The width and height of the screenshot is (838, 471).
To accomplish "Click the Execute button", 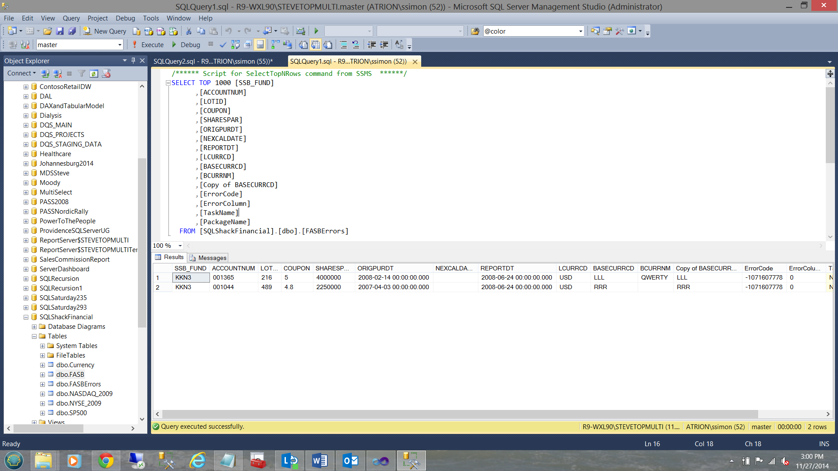I will point(148,44).
